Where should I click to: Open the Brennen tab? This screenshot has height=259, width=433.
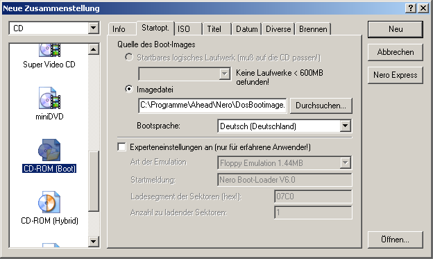click(313, 29)
